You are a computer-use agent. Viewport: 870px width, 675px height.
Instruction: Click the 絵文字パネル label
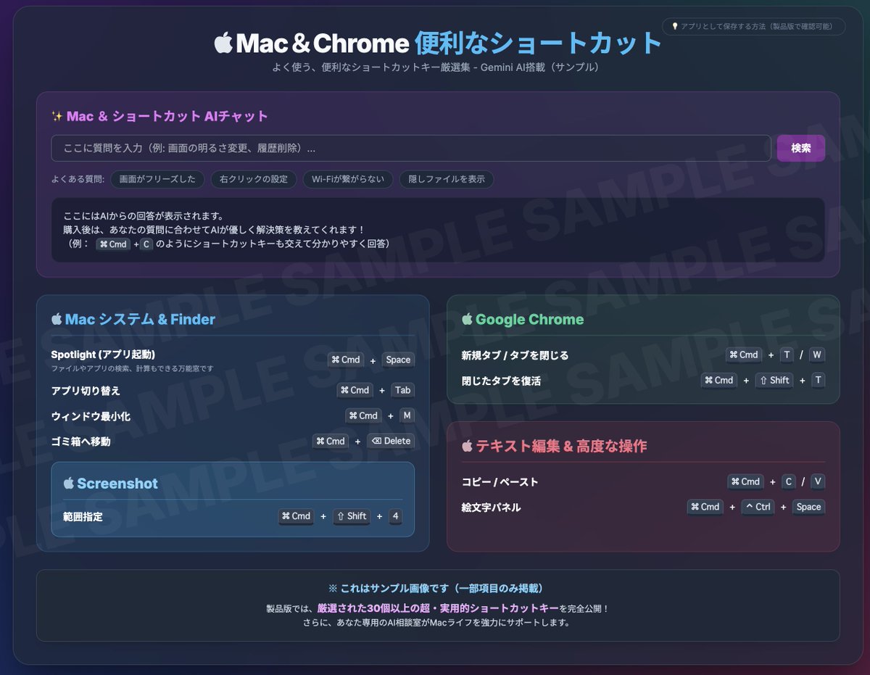(x=492, y=508)
